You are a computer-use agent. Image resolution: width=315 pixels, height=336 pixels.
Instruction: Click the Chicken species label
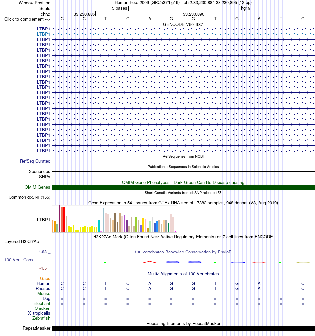(x=42, y=308)
